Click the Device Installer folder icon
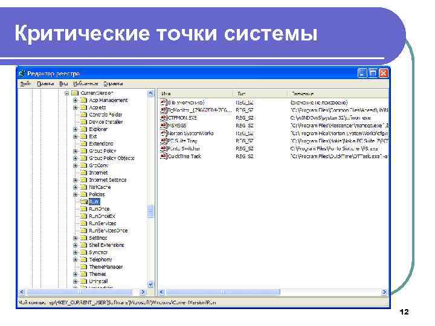This screenshot has width=435, height=326. 83,122
